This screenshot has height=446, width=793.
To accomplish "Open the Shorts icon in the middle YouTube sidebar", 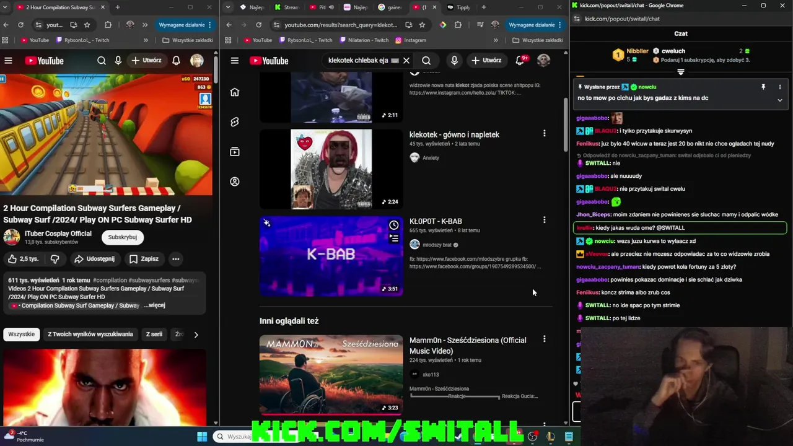I will coord(235,122).
